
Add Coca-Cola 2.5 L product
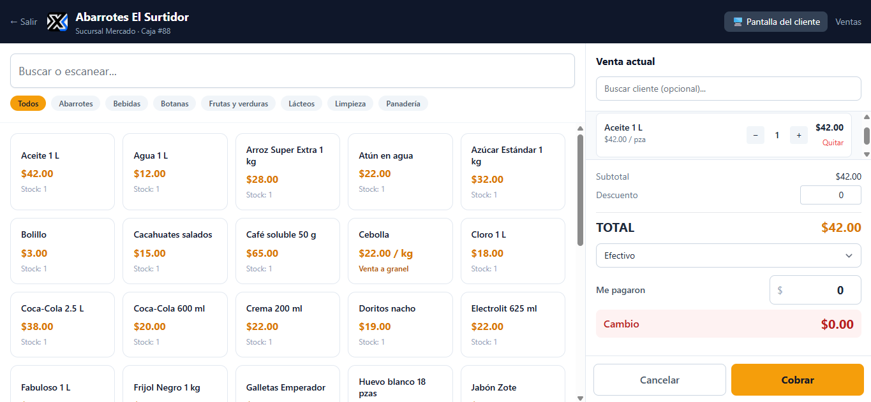(63, 324)
